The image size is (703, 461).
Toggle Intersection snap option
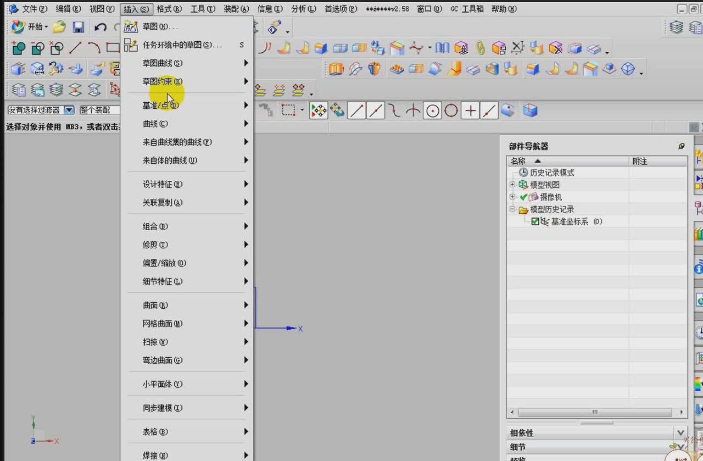(413, 111)
